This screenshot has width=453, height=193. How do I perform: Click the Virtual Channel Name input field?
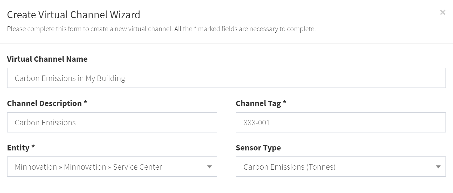point(226,78)
